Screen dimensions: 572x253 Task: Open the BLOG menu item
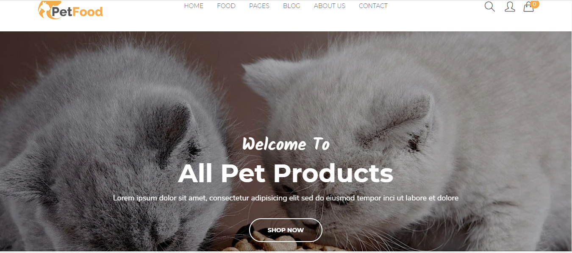tap(292, 6)
